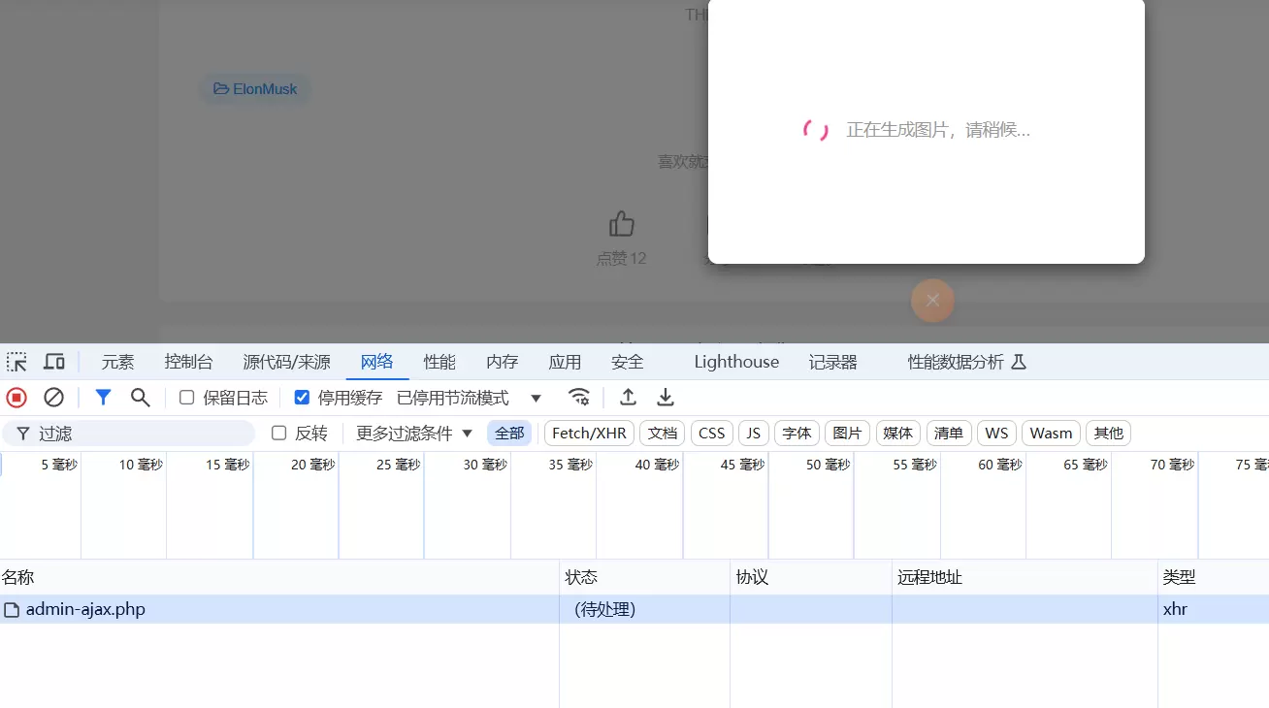Activate the inspect element picker icon
The height and width of the screenshot is (708, 1269).
[x=16, y=362]
